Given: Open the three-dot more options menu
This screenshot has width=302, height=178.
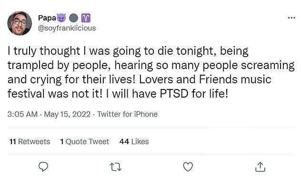Looking at the screenshot, I should pyautogui.click(x=292, y=18).
